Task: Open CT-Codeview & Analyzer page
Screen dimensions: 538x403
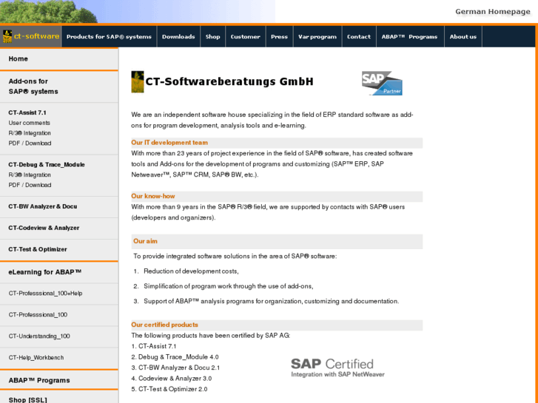Action: click(x=44, y=228)
